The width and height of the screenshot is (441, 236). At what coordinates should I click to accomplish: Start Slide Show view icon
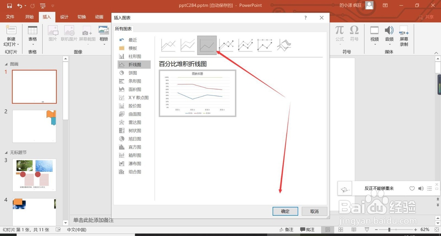pos(367,229)
